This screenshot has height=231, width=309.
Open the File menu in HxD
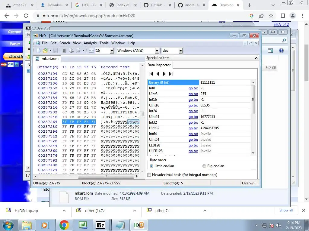point(45,43)
